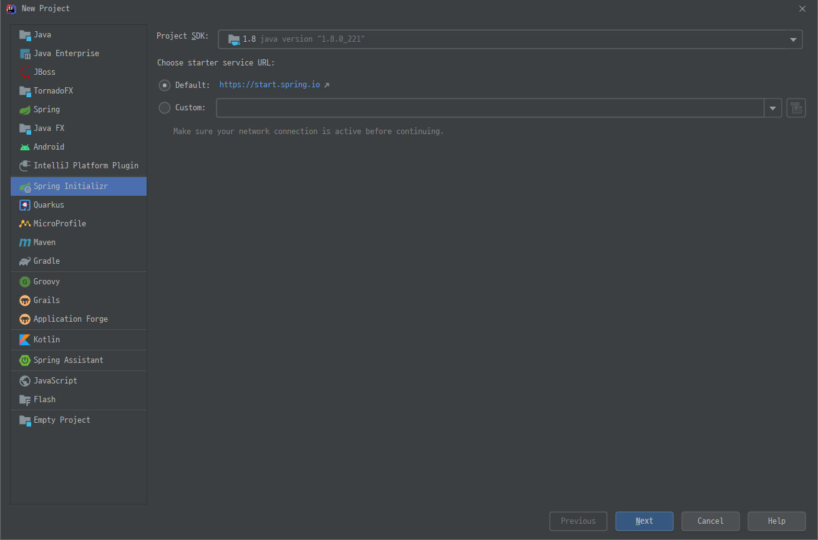Image resolution: width=818 pixels, height=540 pixels.
Task: Click the 1.8 java version text field
Action: click(510, 39)
